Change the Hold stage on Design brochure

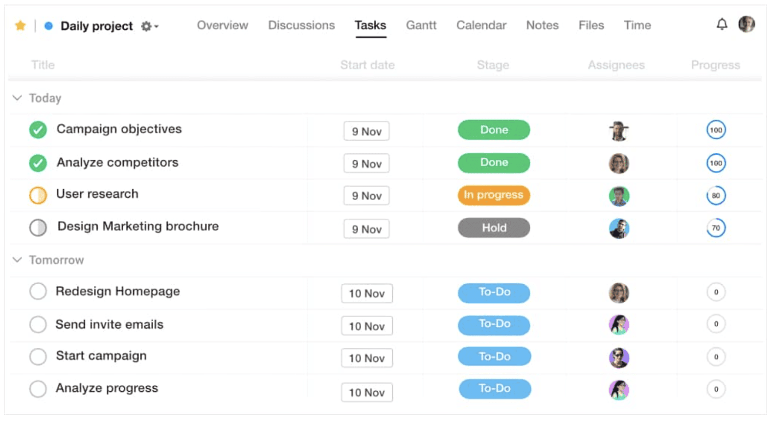[494, 228]
